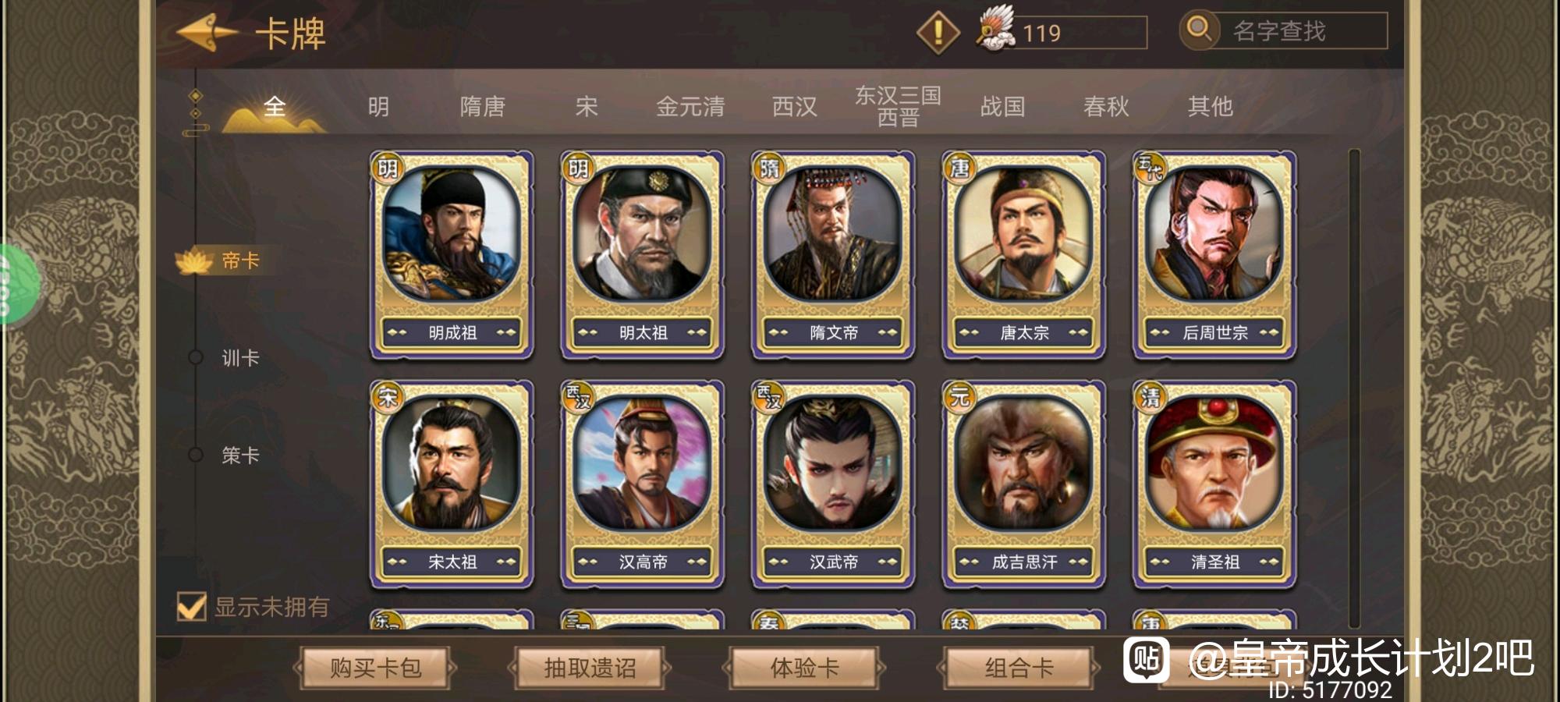The width and height of the screenshot is (1560, 702).
Task: Click the 贴 Tieba logo icon
Action: [1146, 659]
